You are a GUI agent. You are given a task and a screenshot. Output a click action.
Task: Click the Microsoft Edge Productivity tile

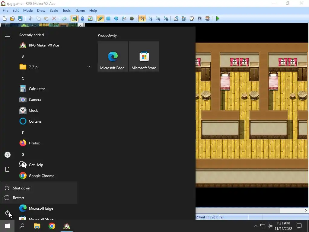[x=113, y=56]
